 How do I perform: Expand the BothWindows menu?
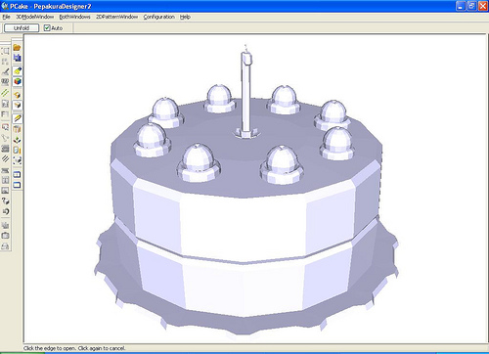tap(74, 17)
